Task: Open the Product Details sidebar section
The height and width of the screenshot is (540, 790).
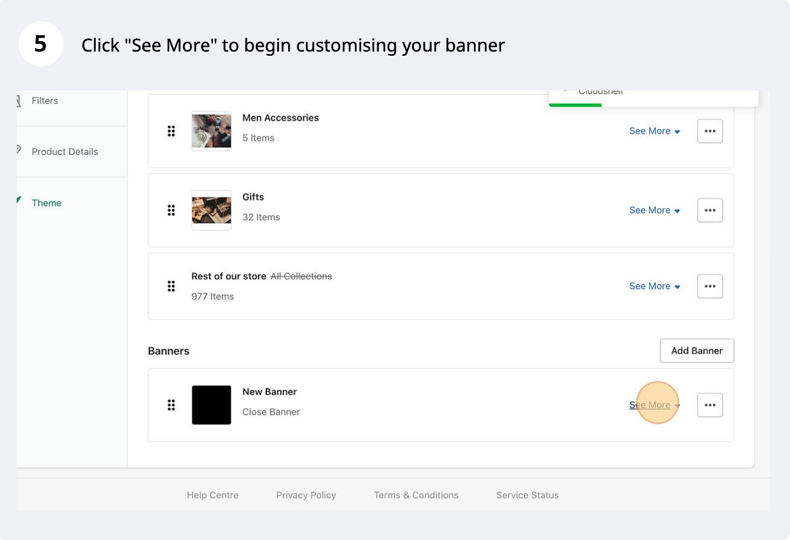Action: [x=65, y=152]
